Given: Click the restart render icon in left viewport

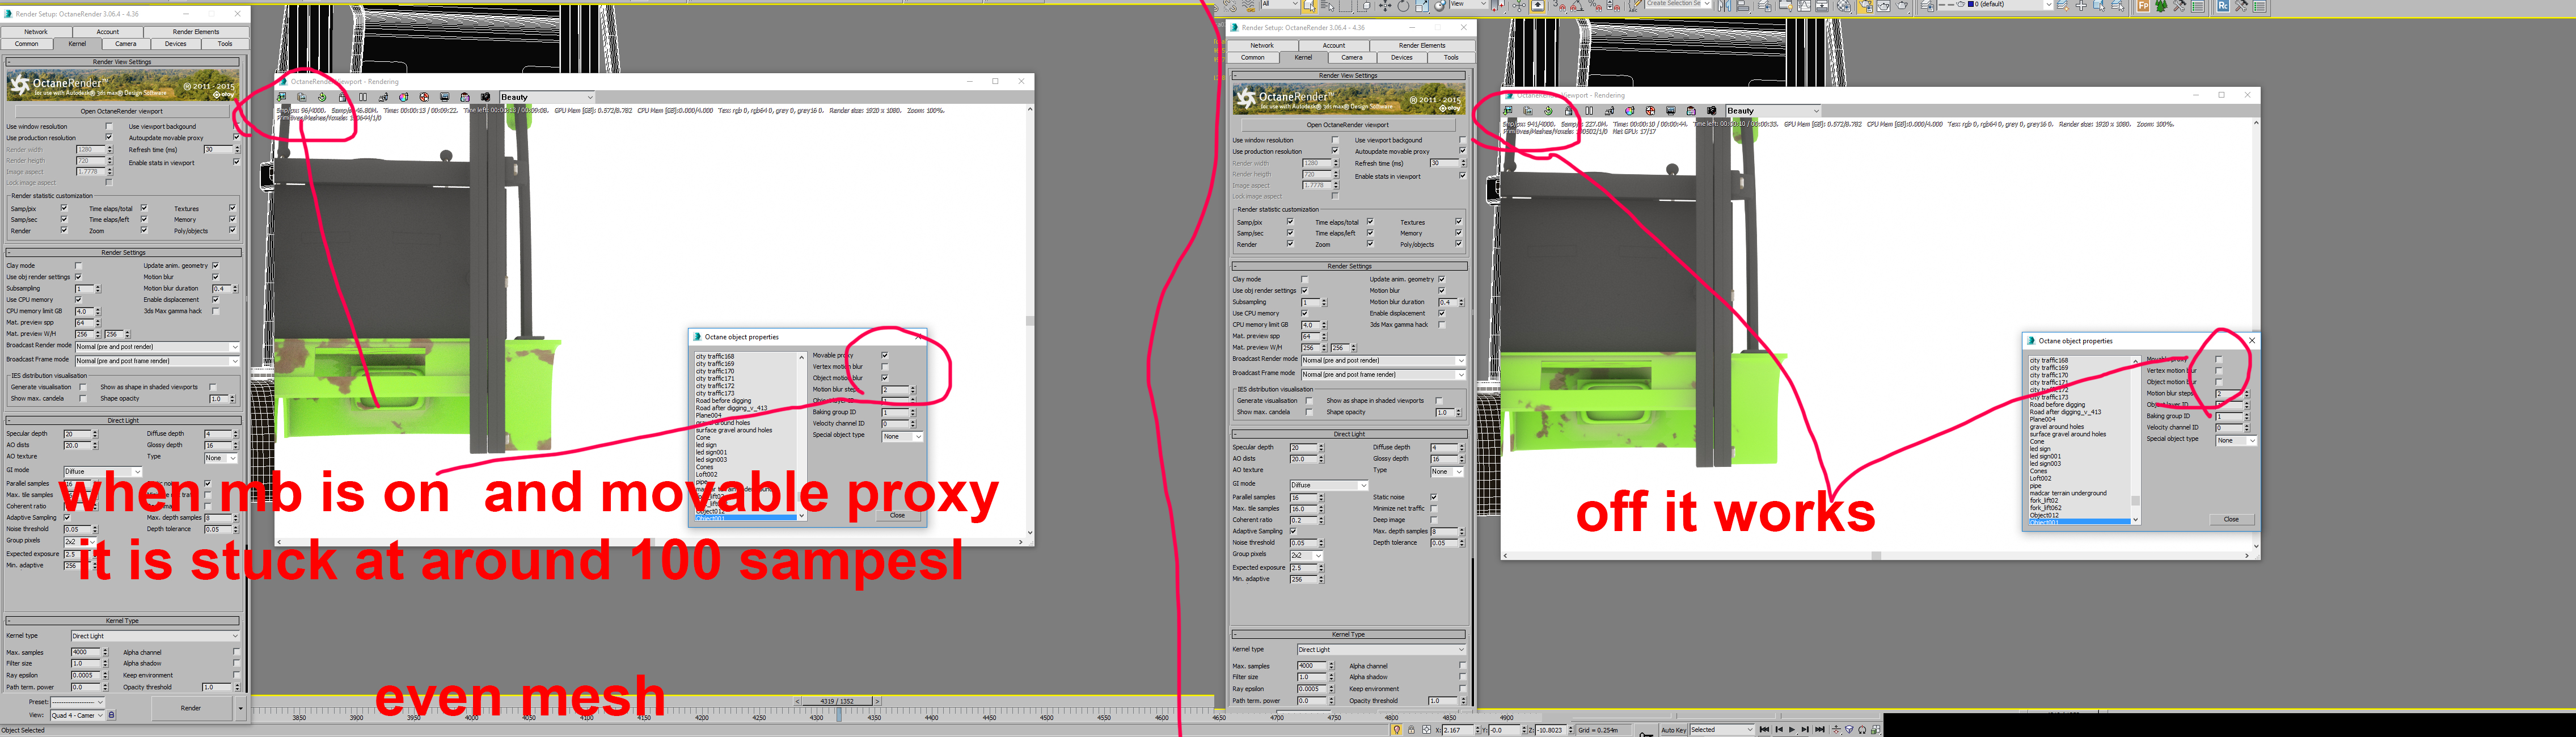Looking at the screenshot, I should [322, 98].
